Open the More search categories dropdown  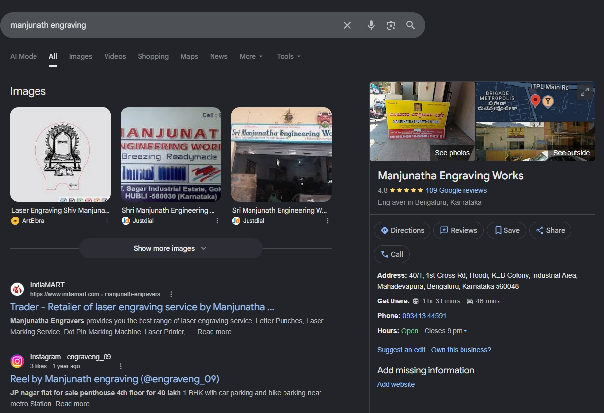(251, 56)
